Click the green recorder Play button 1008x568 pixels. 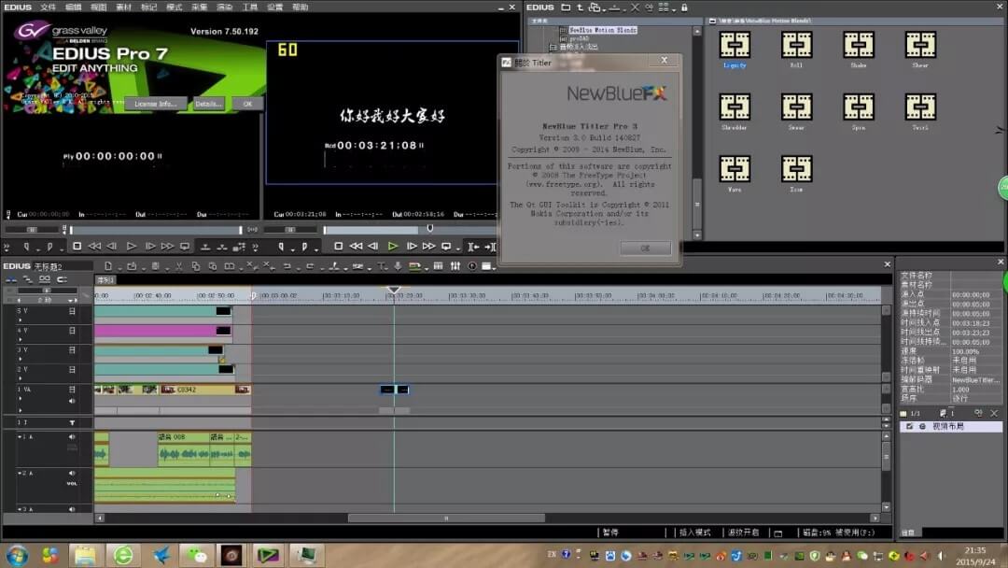click(393, 247)
